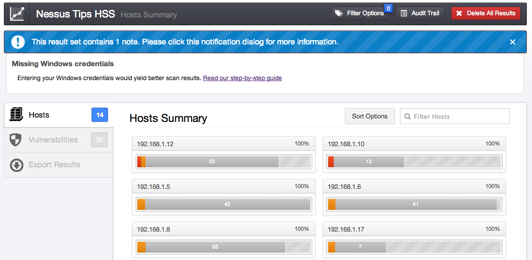The image size is (532, 260).
Task: Open host 192.168.1.10 results
Action: (346, 144)
